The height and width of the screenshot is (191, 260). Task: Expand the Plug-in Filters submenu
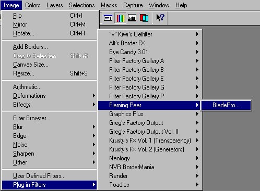pyautogui.click(x=50, y=185)
